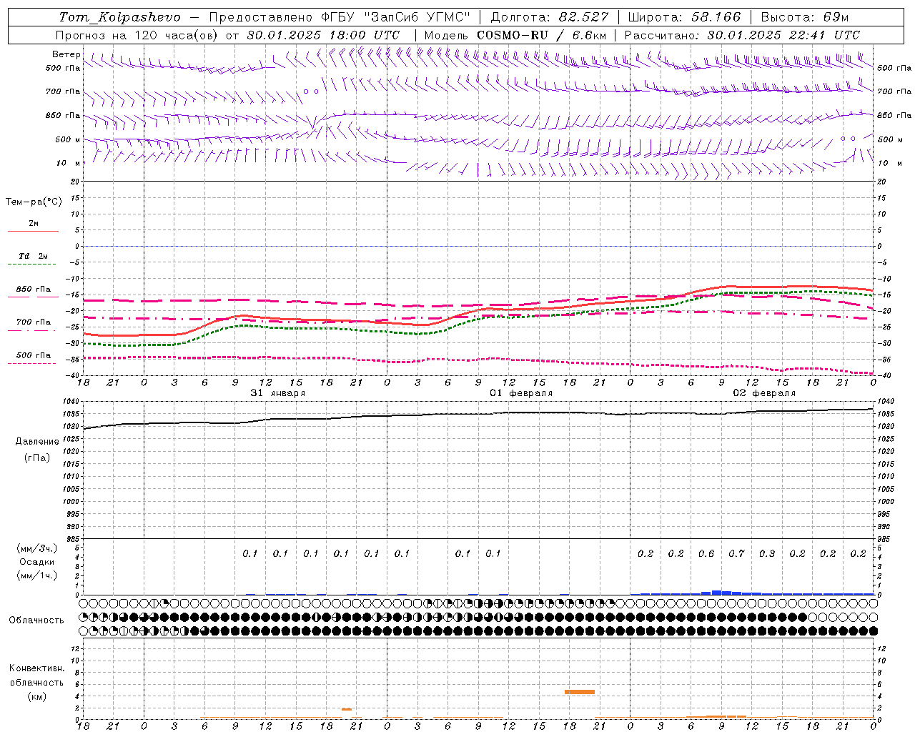Click the 'Осадки' precipitation panel label
The image size is (915, 732).
coord(37,562)
